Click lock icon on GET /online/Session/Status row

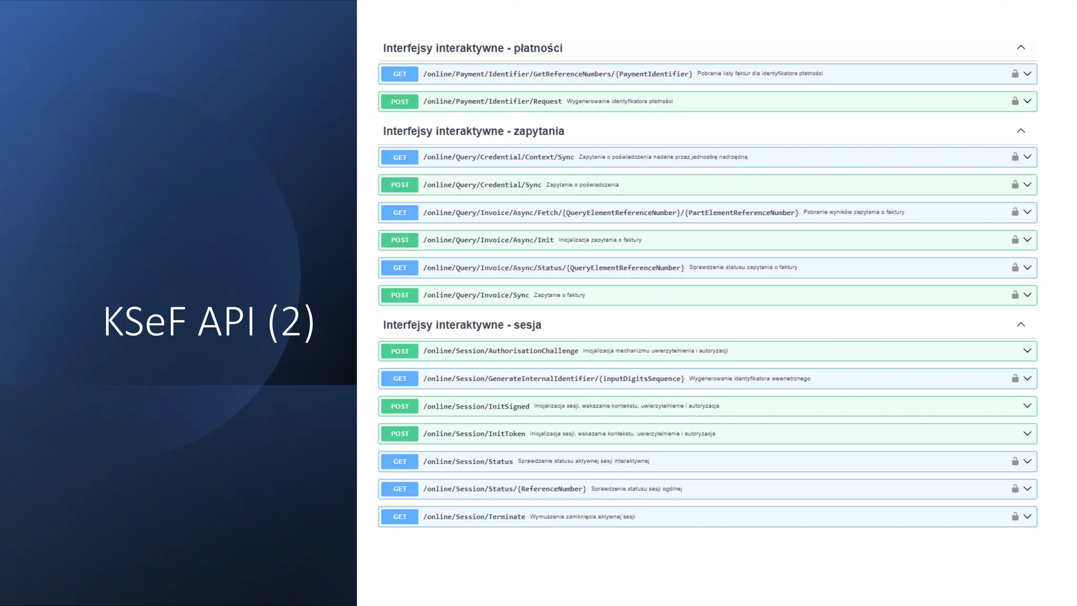[1015, 461]
